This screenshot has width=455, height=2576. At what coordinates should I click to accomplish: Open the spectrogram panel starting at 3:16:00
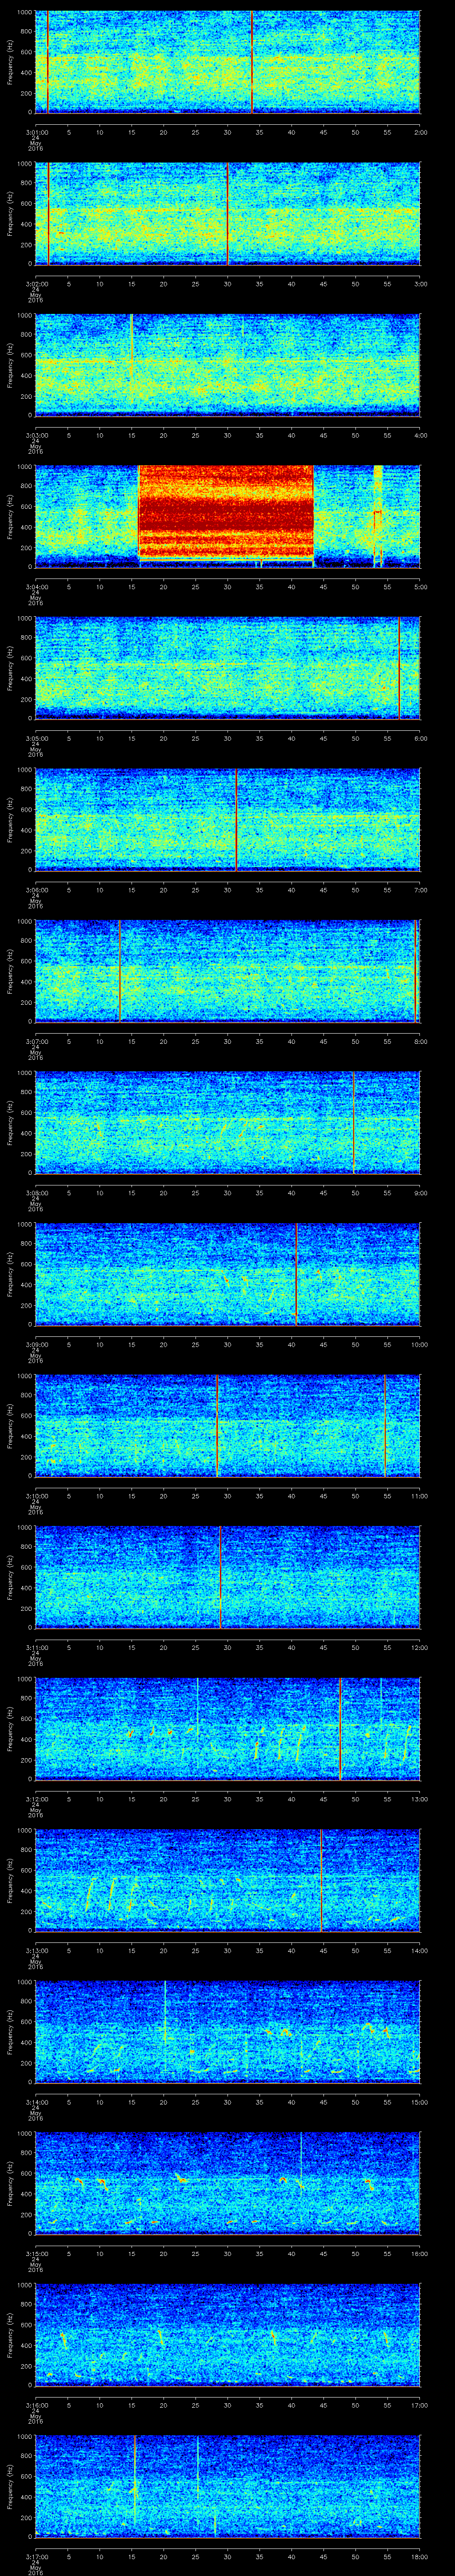[x=228, y=2335]
